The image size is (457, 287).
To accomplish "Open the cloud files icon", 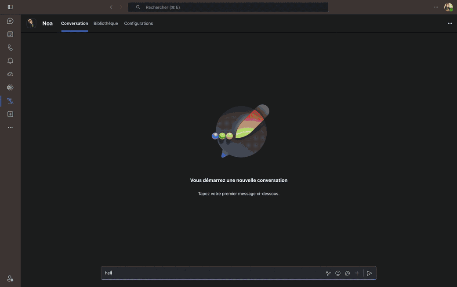I will [10, 74].
